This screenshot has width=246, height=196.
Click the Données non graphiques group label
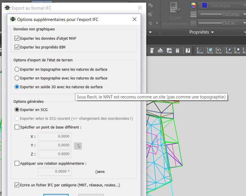[34, 29]
